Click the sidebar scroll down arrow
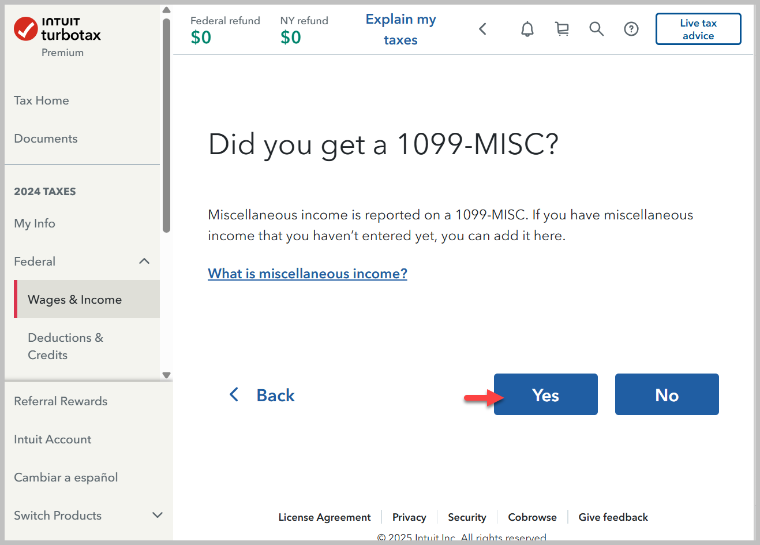 pyautogui.click(x=167, y=375)
